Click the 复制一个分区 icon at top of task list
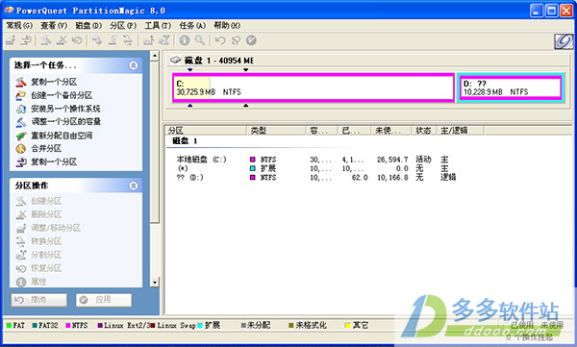This screenshot has height=347, width=577. pos(21,82)
